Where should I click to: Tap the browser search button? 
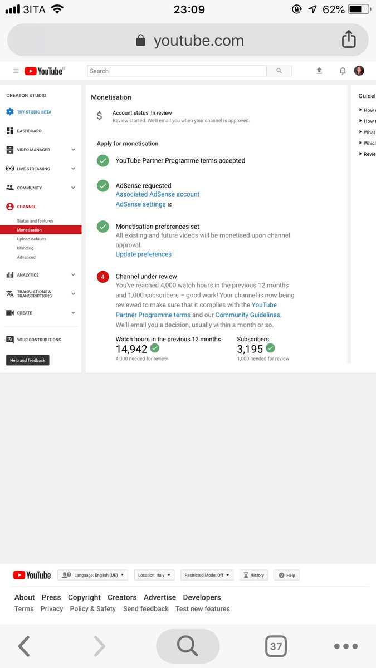coord(188,646)
